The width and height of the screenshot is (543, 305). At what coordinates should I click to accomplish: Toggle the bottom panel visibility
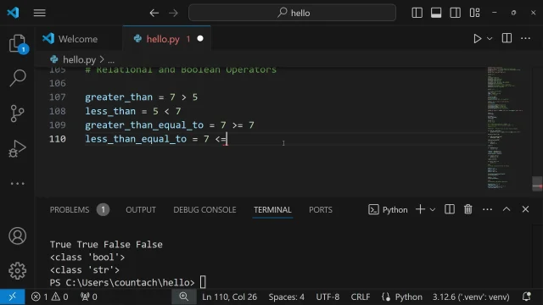click(x=436, y=13)
